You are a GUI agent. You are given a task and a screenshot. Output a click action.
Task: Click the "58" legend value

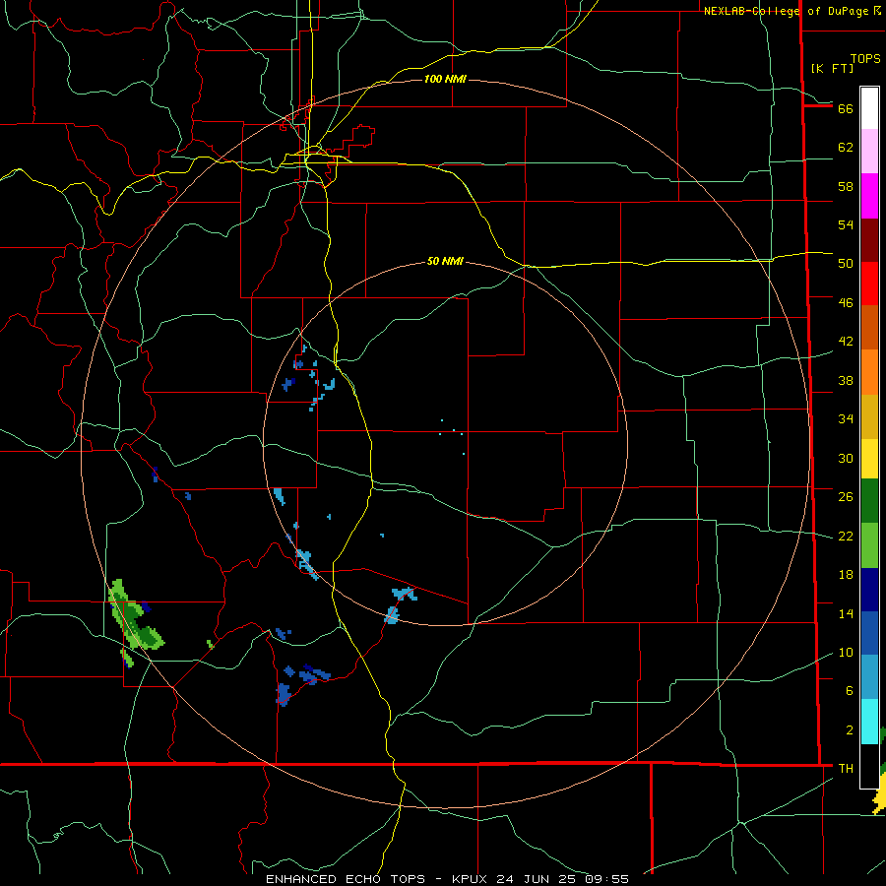coord(846,186)
